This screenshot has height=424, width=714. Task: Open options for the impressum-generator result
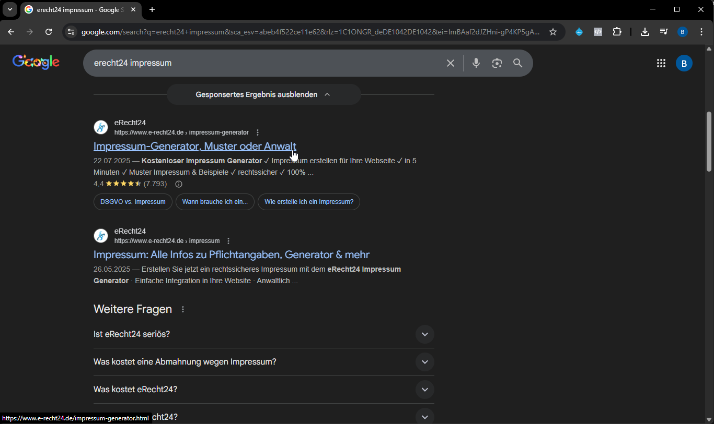pos(258,132)
